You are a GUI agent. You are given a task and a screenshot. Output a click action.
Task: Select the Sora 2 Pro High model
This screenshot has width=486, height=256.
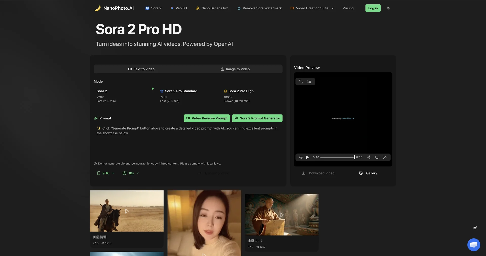(x=252, y=96)
